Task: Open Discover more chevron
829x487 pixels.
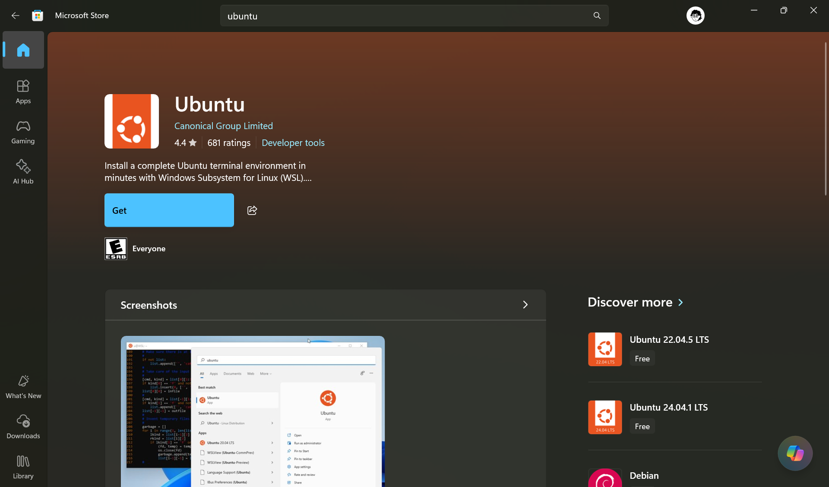Action: (681, 302)
